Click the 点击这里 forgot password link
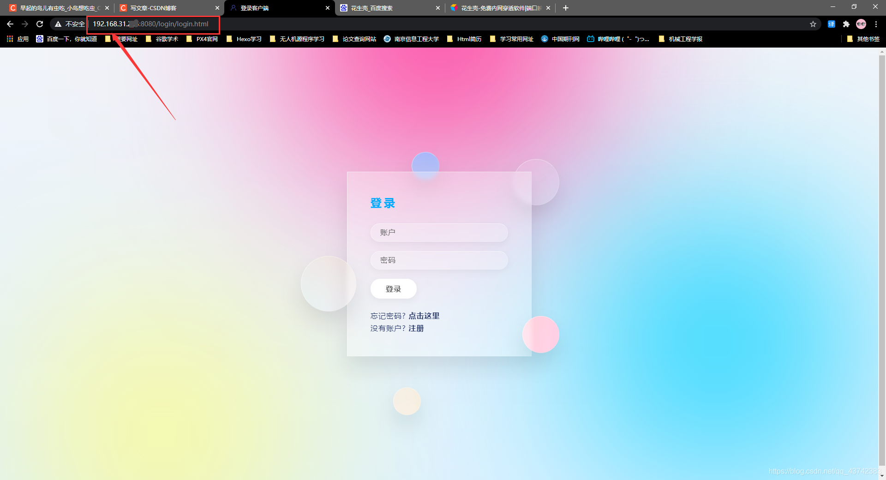 click(424, 316)
